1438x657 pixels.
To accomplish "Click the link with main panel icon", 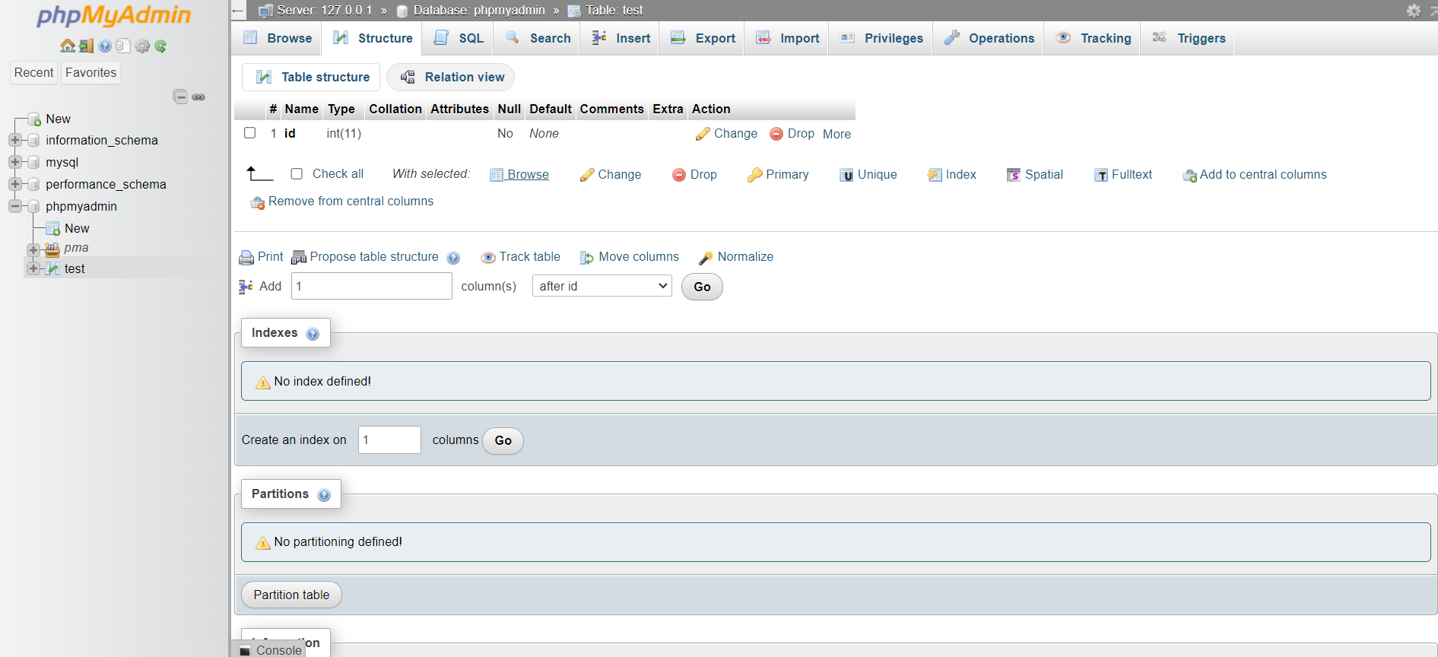I will coord(198,97).
